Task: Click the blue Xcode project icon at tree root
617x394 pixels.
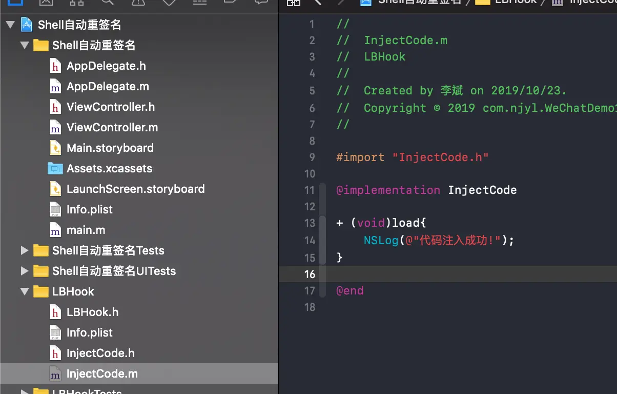Action: (x=27, y=25)
